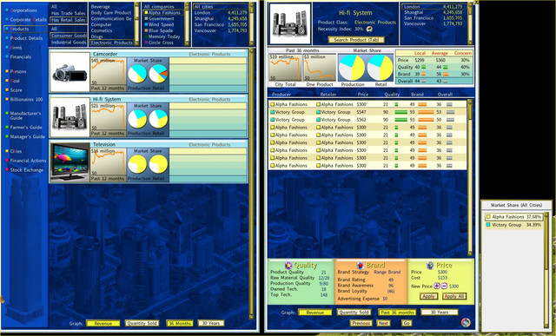Open Stock Exchange report
Viewport: 556px width, 336px height.
click(27, 170)
